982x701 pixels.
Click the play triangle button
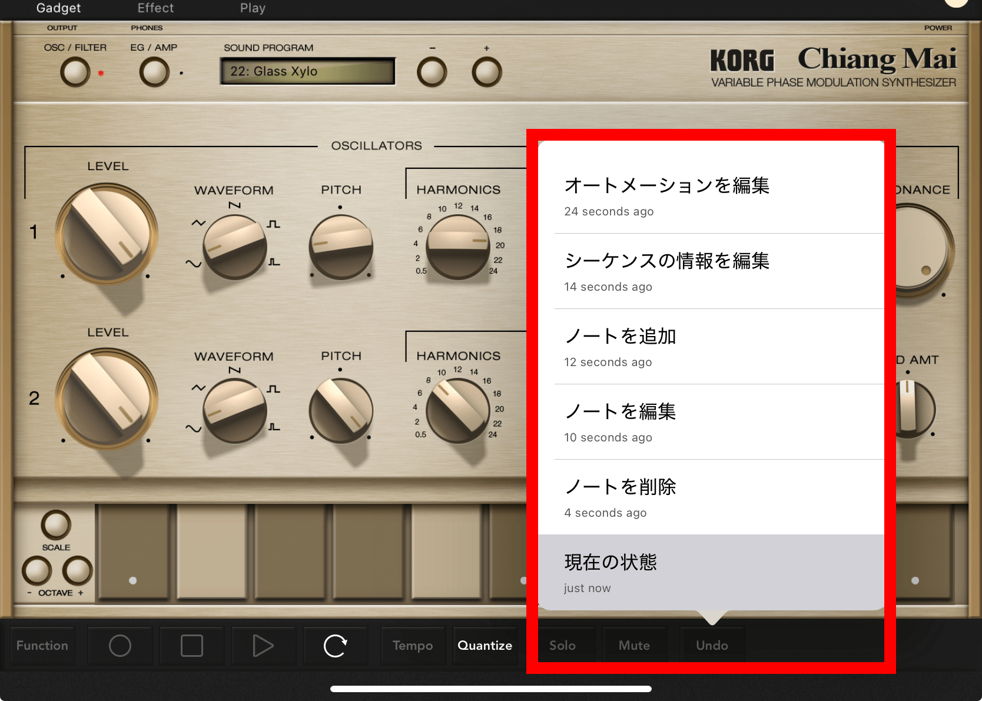click(264, 646)
